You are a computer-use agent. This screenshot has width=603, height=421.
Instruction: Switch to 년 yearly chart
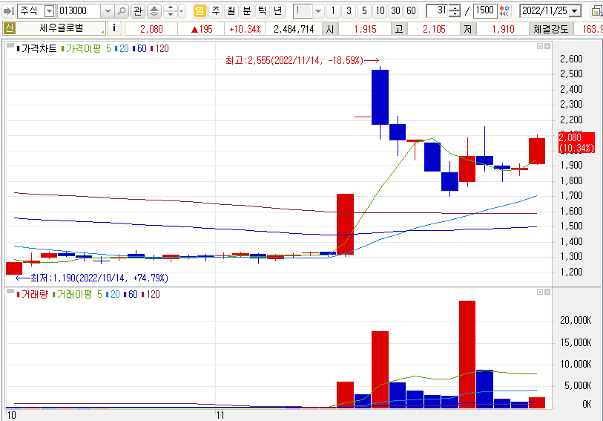(277, 11)
